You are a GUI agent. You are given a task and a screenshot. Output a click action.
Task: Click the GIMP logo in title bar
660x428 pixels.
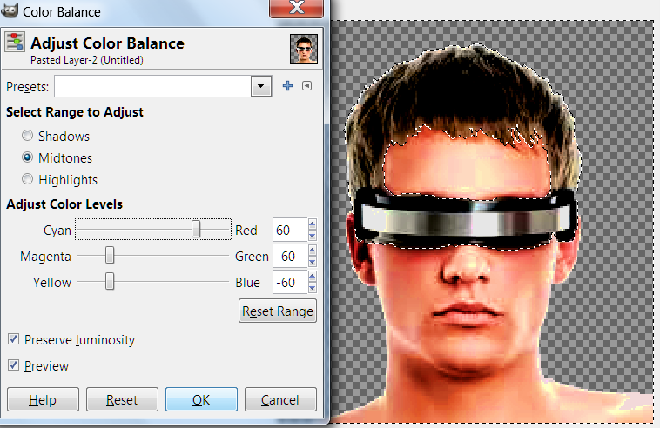pyautogui.click(x=10, y=11)
